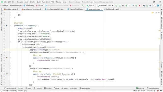Click the Make Project hammer icon
This screenshot has width=163, height=92.
click(x=83, y=6)
